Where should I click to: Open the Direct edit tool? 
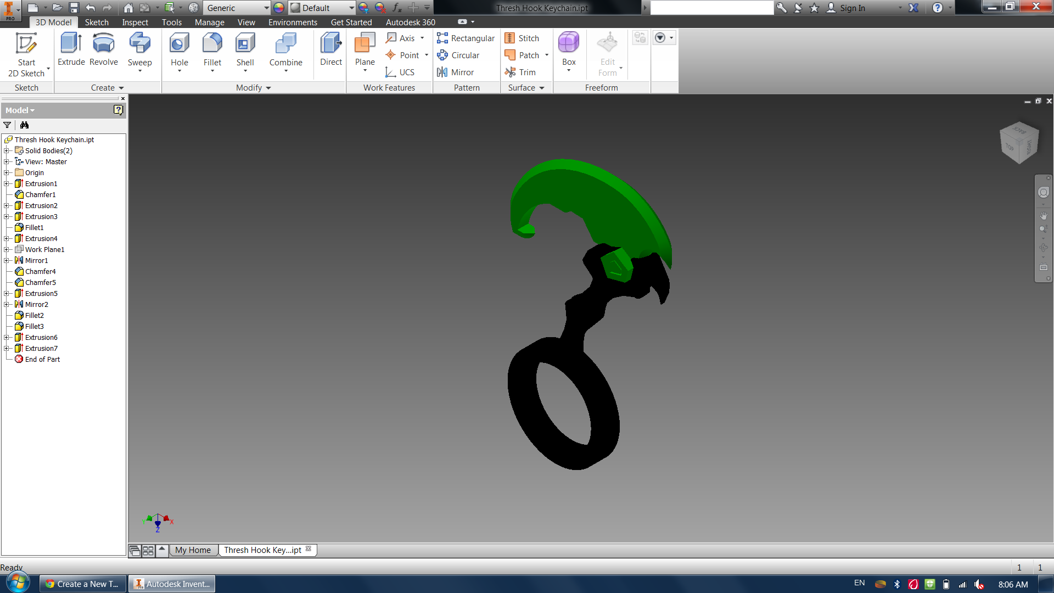pyautogui.click(x=331, y=49)
